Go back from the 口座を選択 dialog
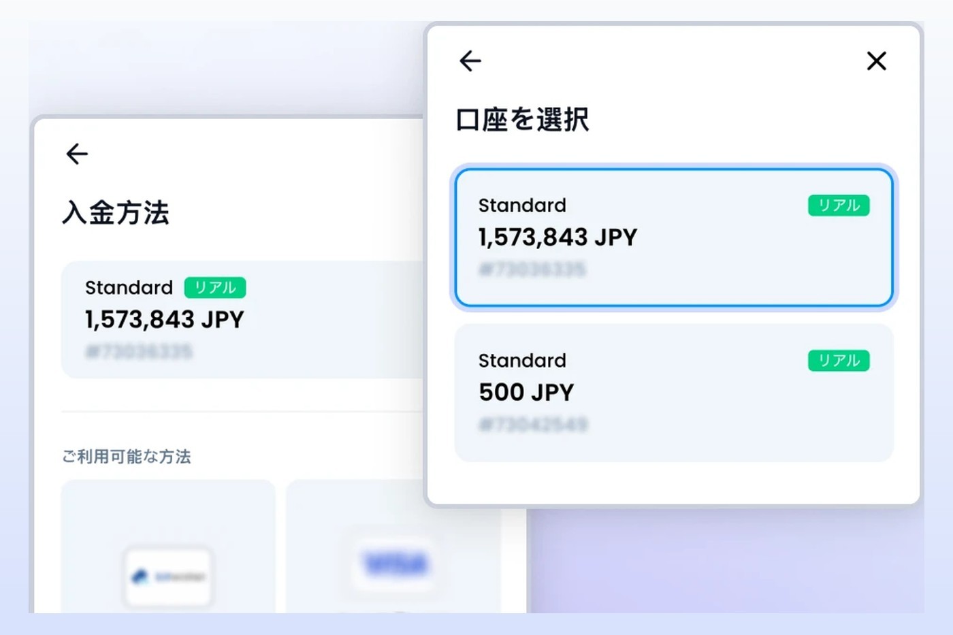 click(x=470, y=61)
